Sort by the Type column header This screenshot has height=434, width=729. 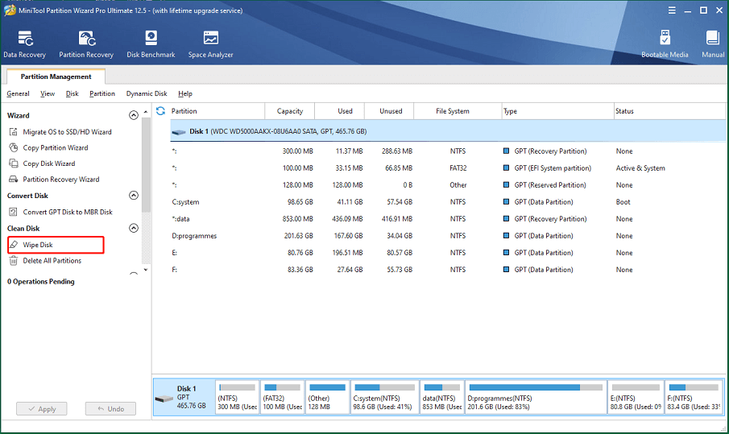click(558, 111)
